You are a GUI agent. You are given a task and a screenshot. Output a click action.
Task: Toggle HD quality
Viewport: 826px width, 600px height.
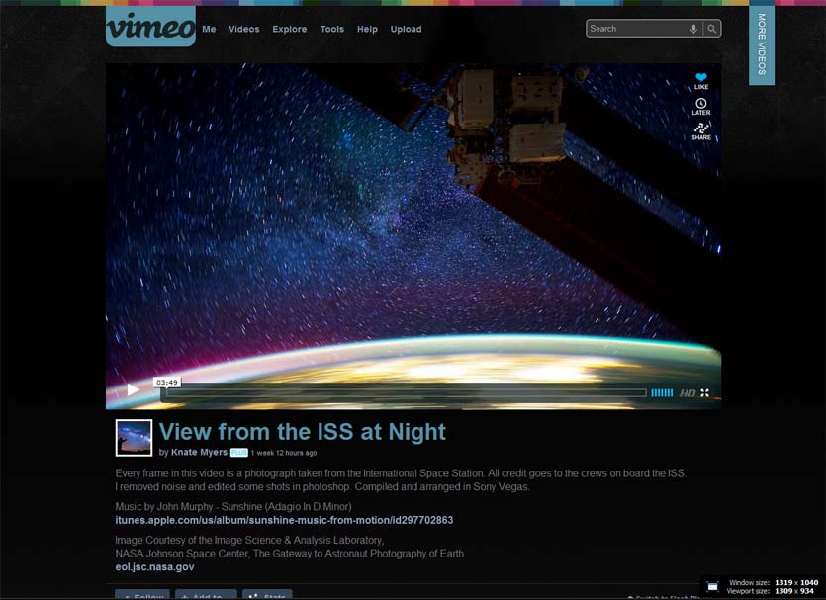(x=687, y=393)
